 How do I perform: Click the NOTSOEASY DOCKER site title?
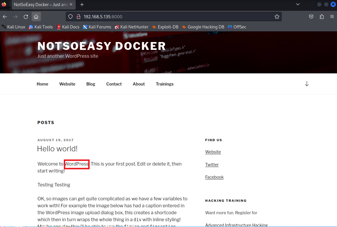(102, 46)
